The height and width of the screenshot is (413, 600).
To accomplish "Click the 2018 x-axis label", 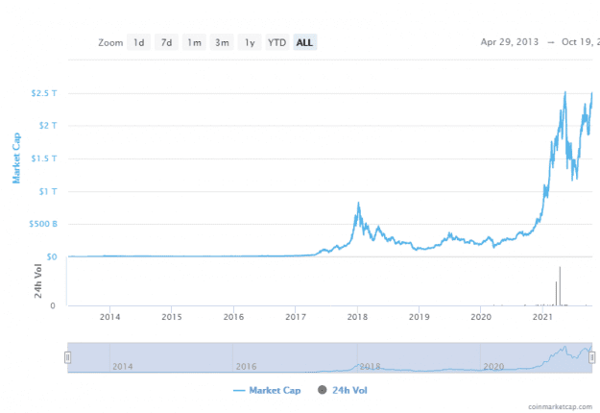I will click(x=357, y=317).
